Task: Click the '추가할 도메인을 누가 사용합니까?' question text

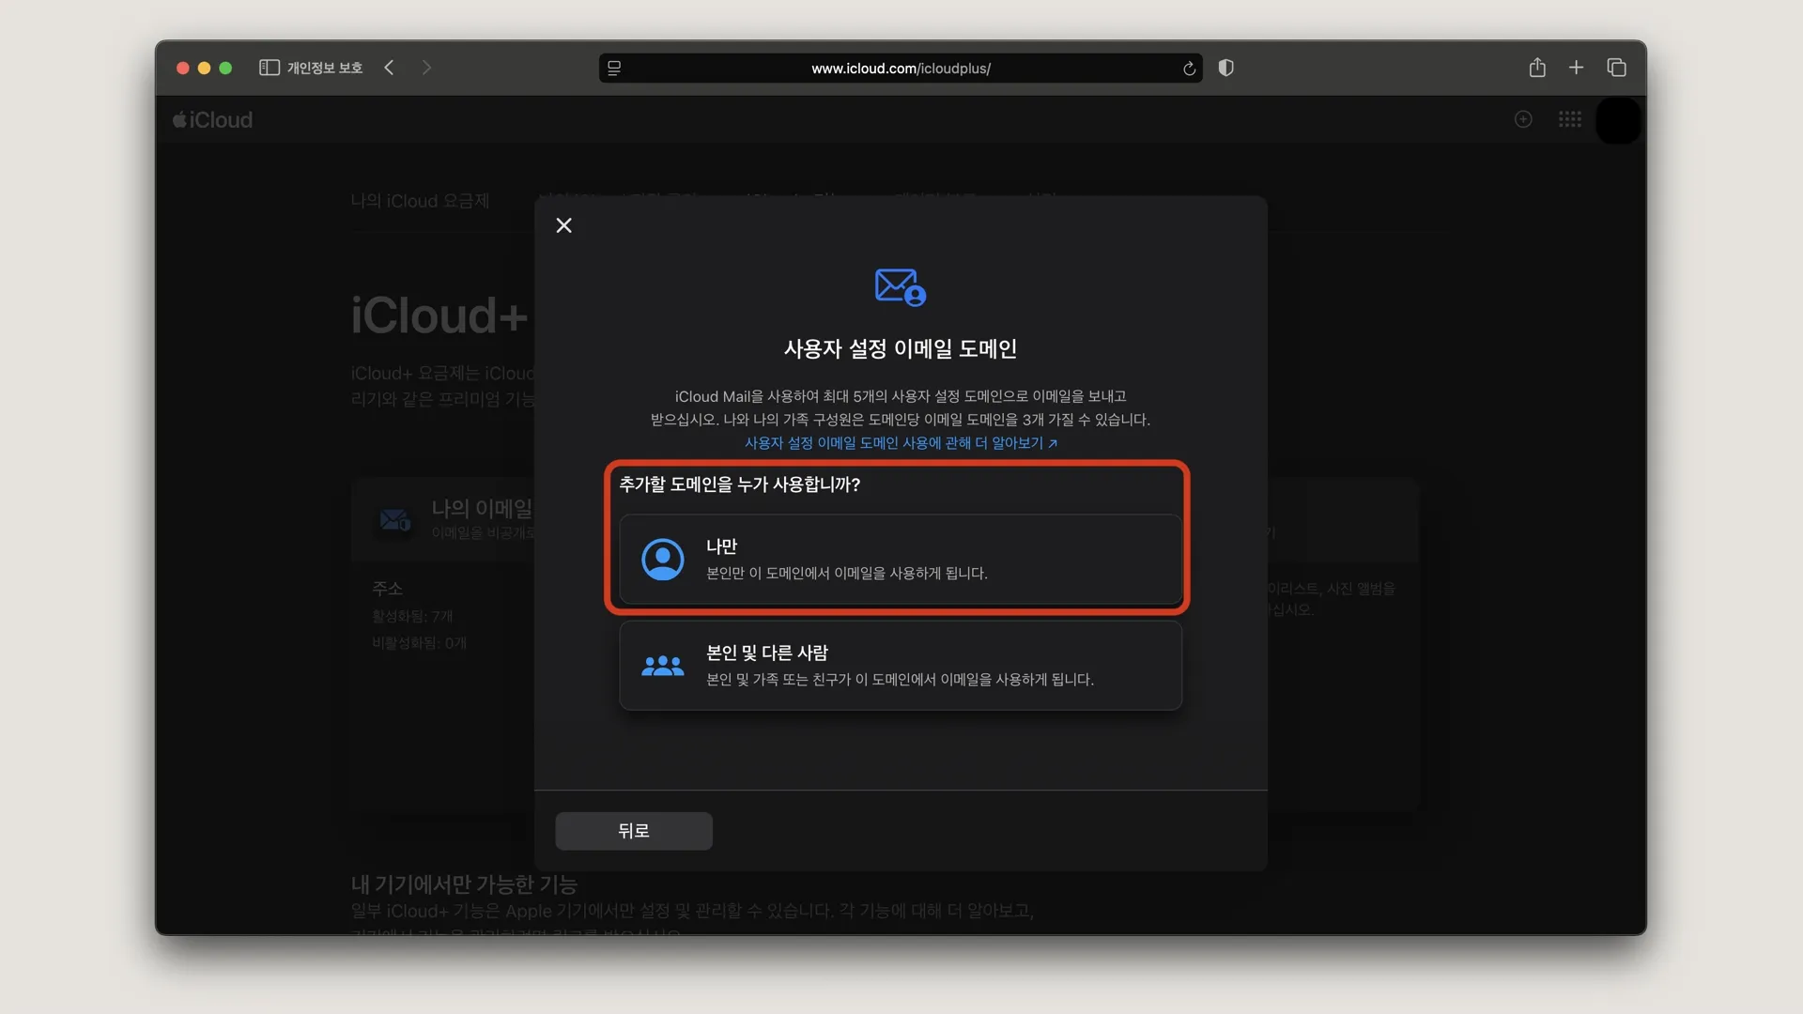Action: pos(739,484)
